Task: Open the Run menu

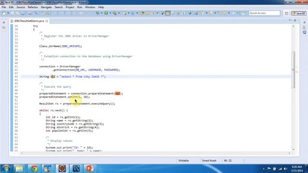Action: (79, 7)
